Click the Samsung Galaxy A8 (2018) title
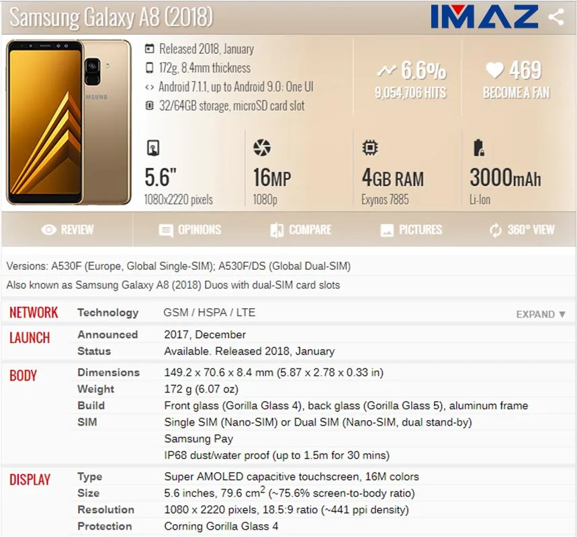577x537 pixels. pos(111,17)
